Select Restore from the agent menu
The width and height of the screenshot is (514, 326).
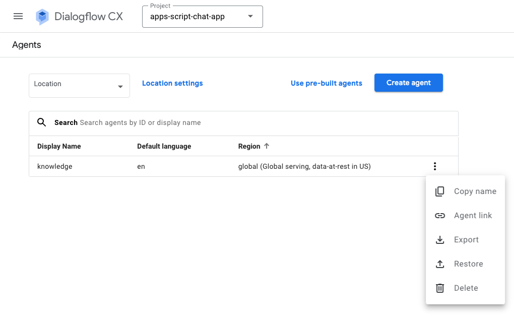pos(468,264)
